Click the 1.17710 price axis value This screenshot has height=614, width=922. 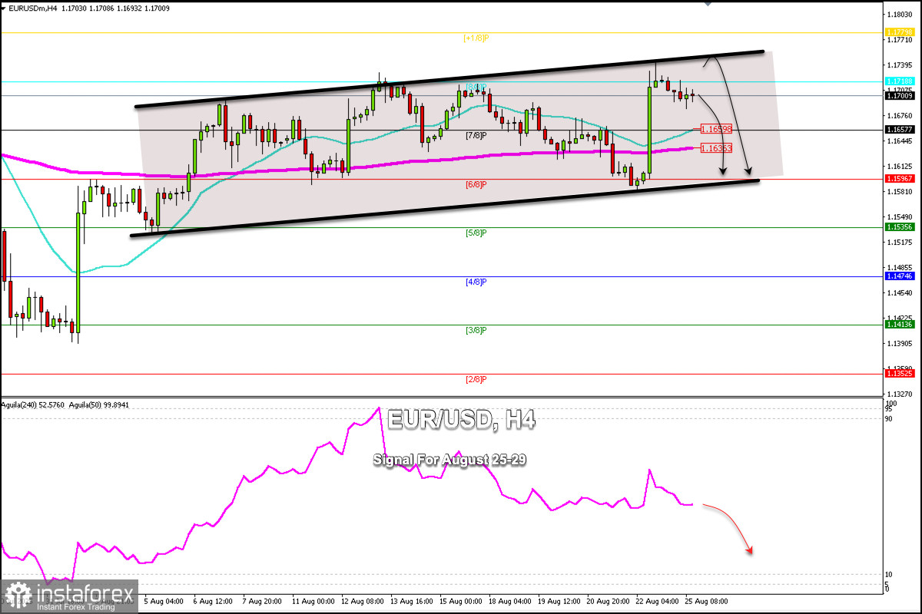pyautogui.click(x=899, y=40)
